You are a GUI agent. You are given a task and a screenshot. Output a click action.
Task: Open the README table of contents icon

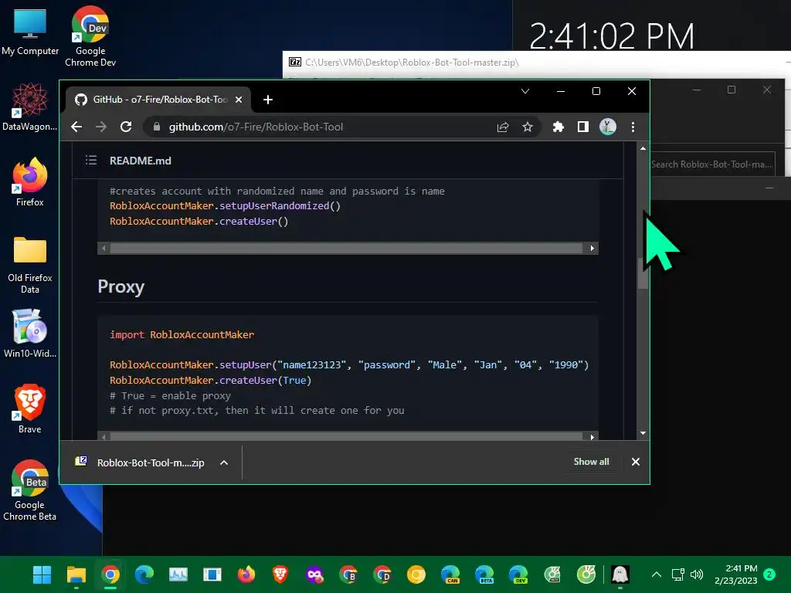click(x=91, y=161)
